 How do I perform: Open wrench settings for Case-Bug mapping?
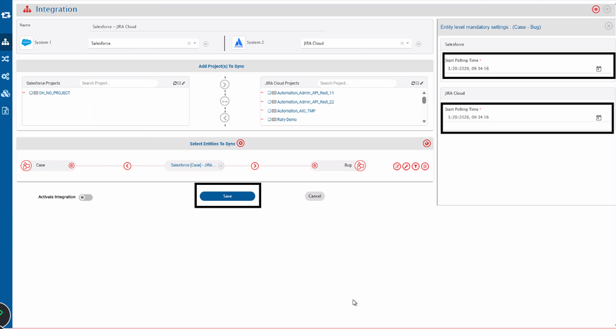coord(406,166)
